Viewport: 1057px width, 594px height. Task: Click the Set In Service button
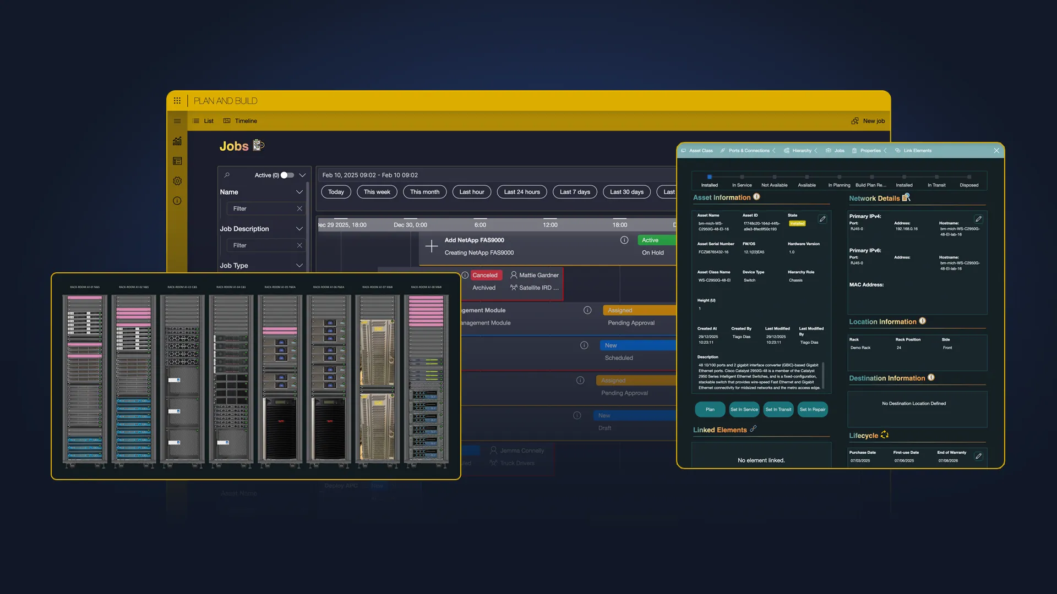coord(744,409)
